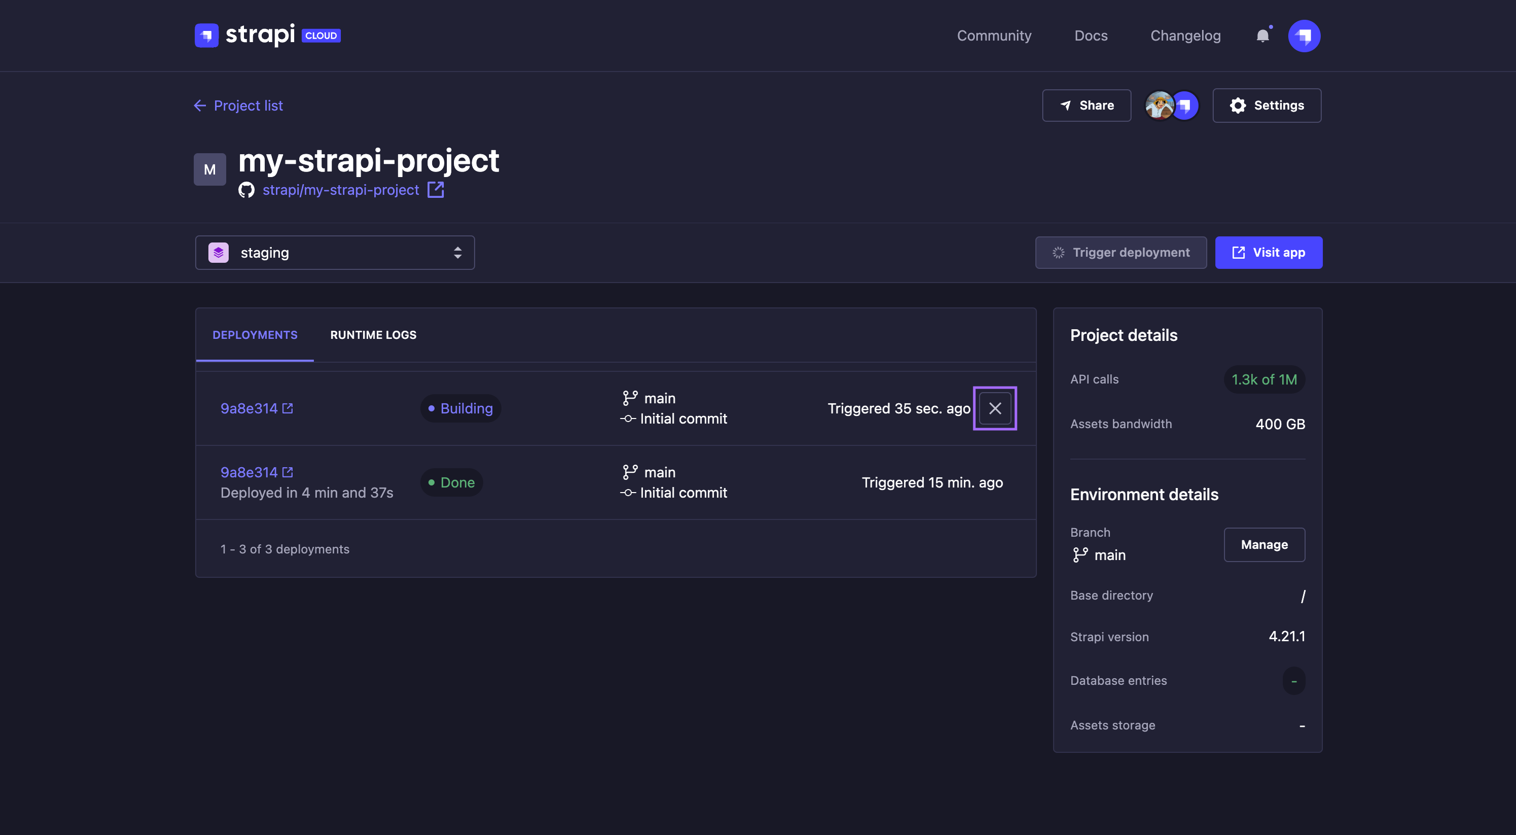Click Manage button for branch
The height and width of the screenshot is (835, 1516).
[1264, 544]
